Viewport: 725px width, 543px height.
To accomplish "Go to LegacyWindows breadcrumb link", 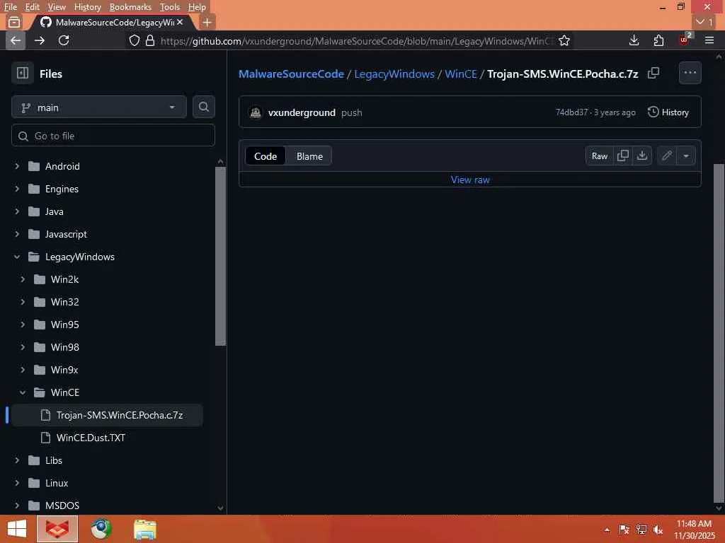I will 394,74.
